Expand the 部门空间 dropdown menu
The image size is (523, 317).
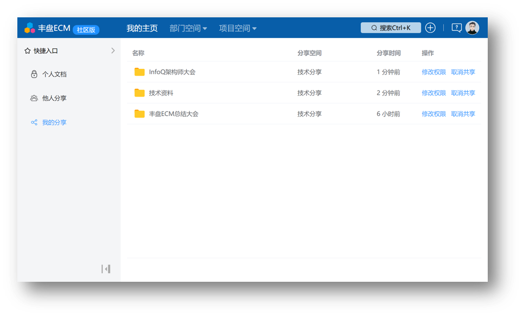coord(188,28)
